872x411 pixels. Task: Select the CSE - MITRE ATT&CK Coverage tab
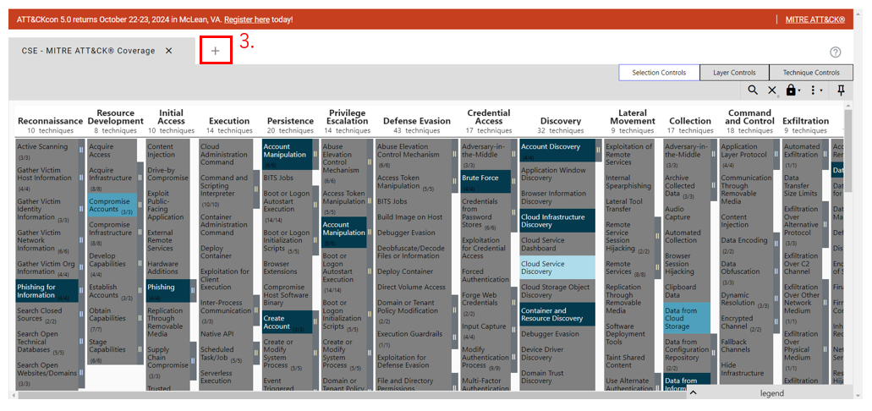click(88, 51)
